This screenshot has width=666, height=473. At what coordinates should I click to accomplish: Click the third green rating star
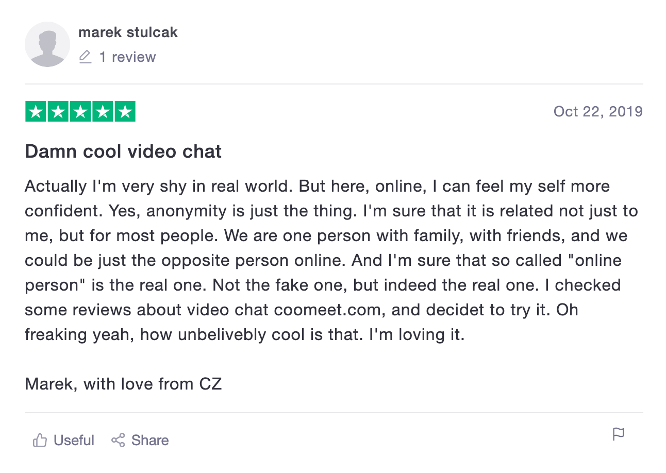(80, 111)
